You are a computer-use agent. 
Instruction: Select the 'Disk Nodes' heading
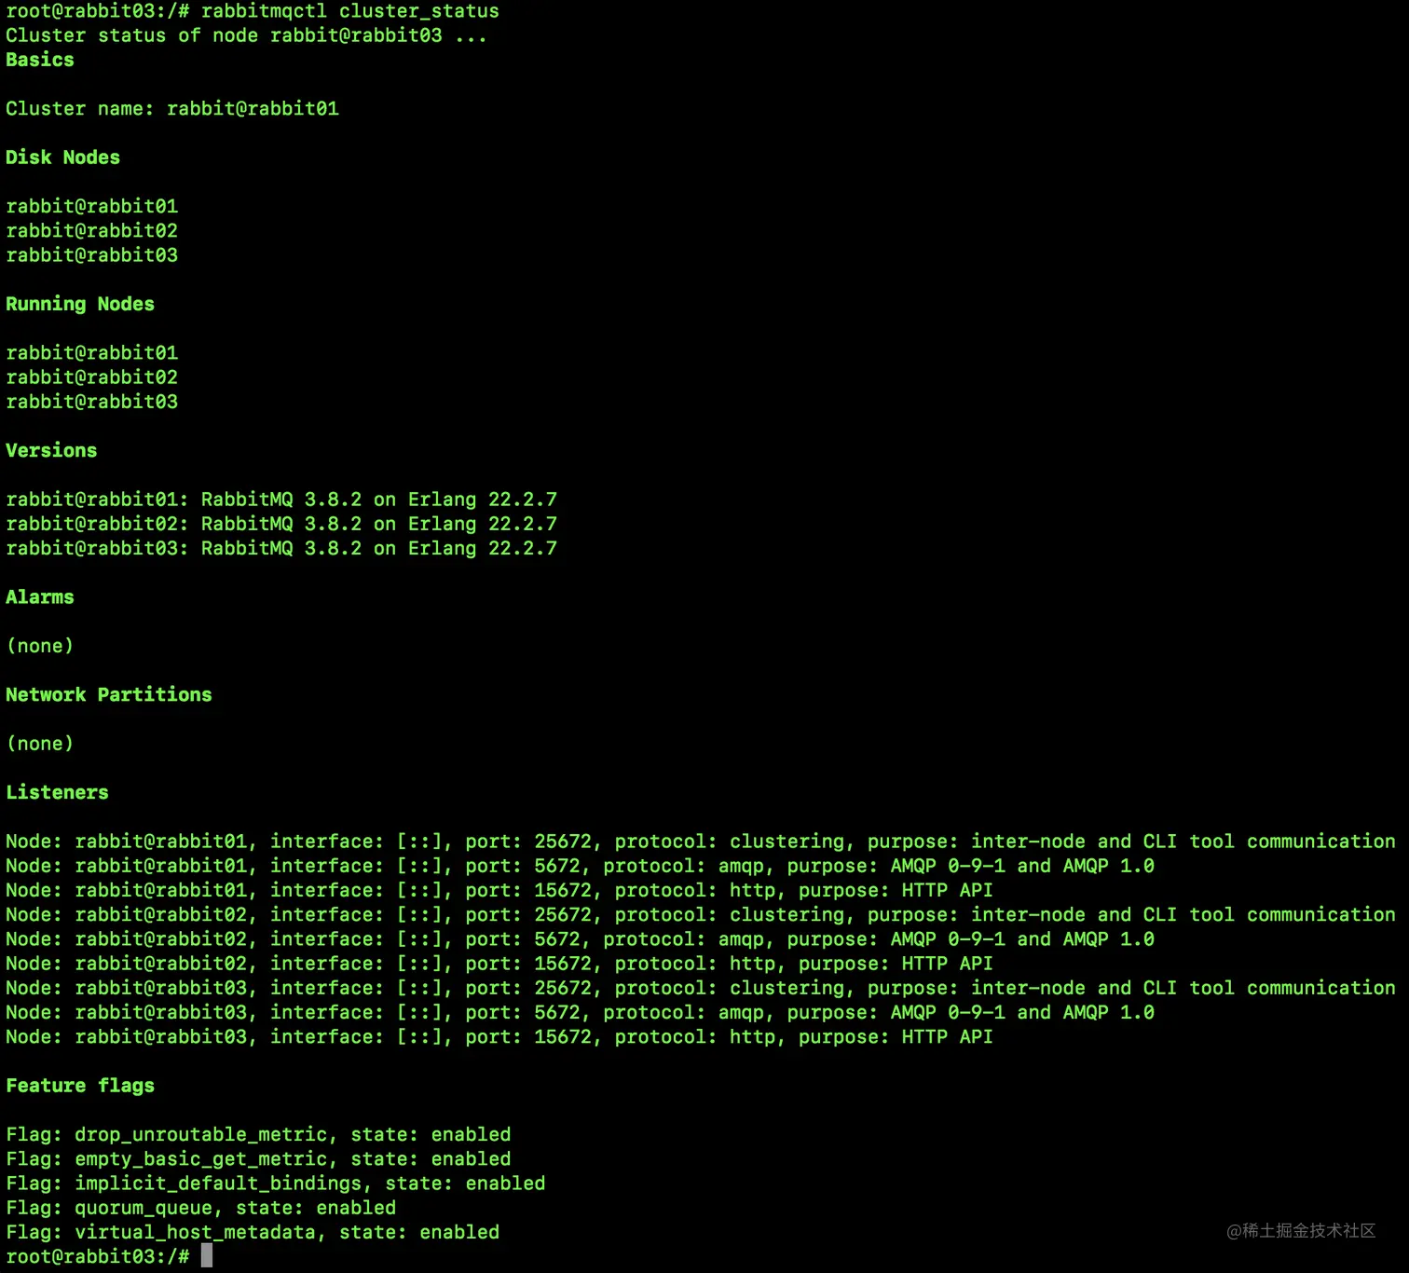pyautogui.click(x=63, y=157)
